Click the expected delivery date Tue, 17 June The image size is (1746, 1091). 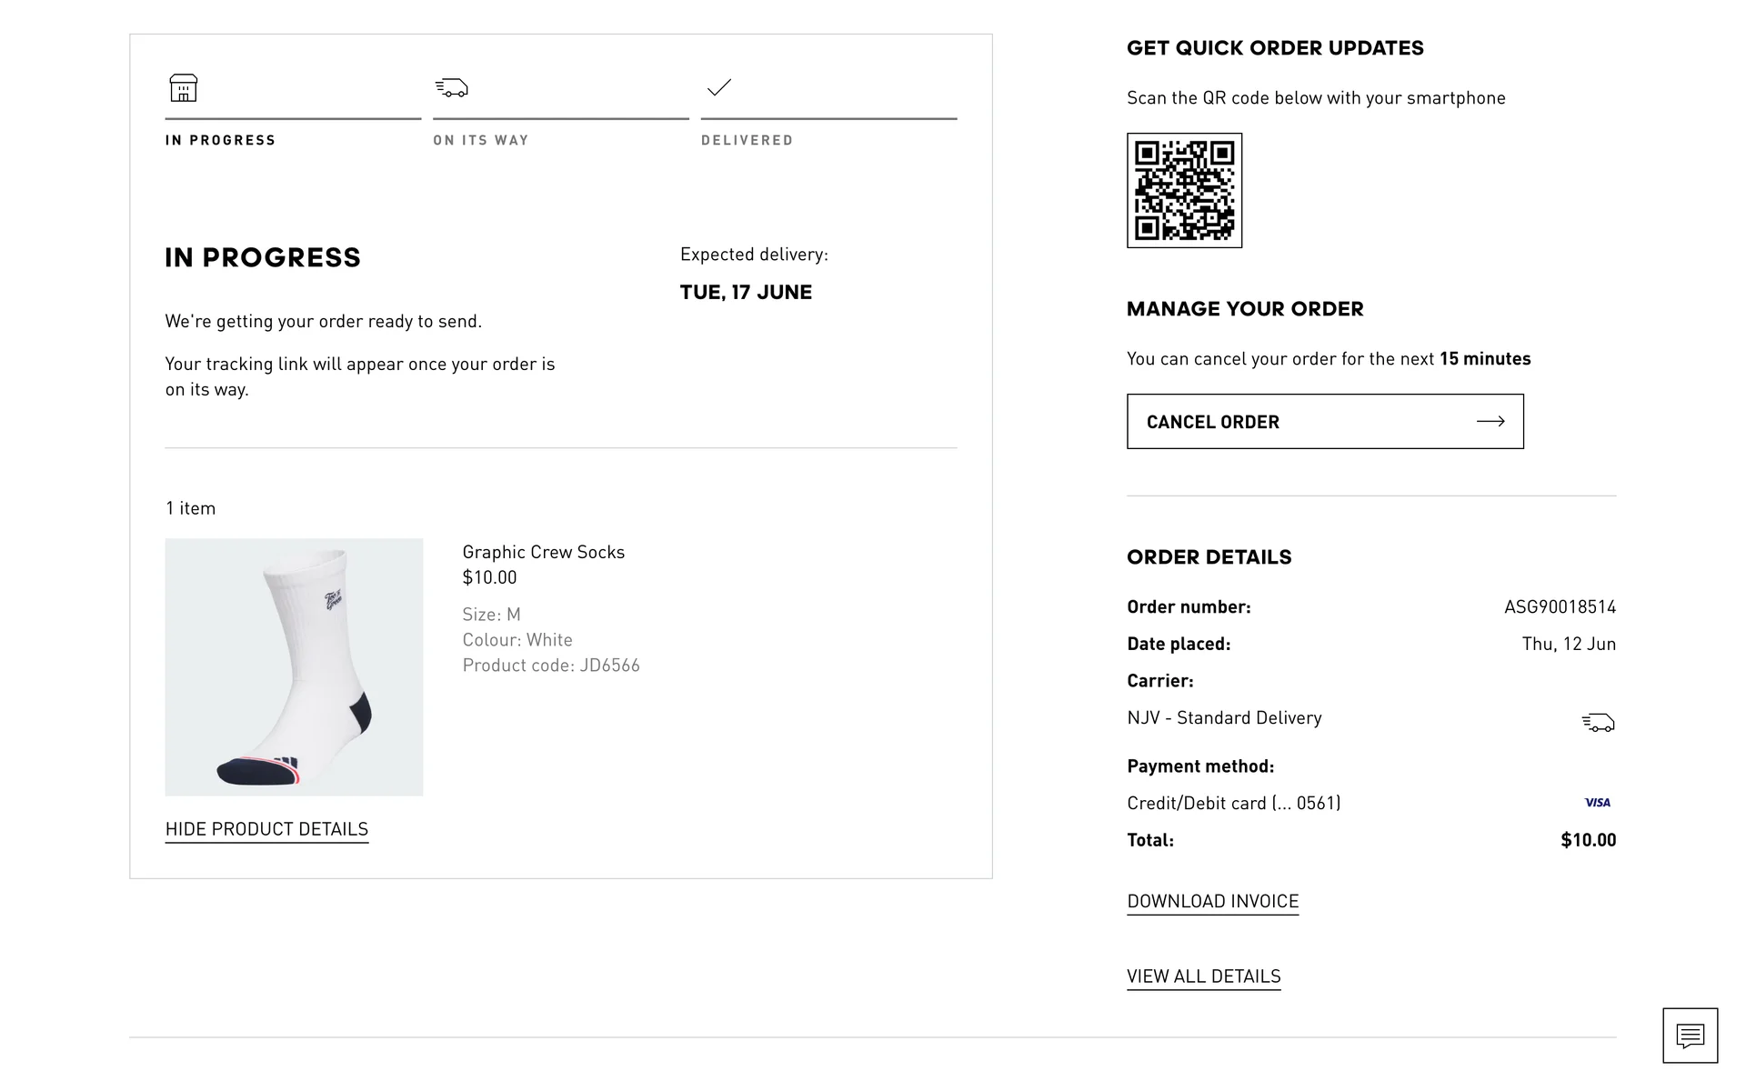(x=746, y=292)
